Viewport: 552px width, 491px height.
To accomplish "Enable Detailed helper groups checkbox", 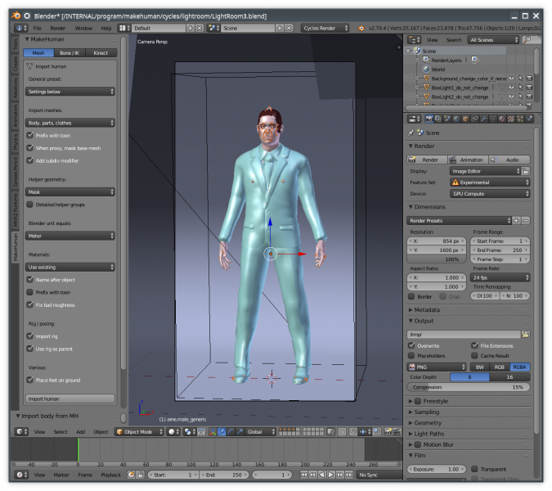I will tap(30, 205).
